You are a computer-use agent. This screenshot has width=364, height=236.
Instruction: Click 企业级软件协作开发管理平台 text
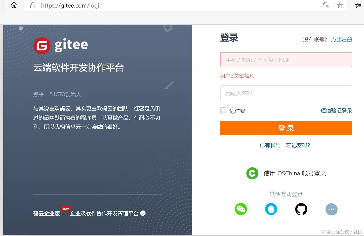104,214
